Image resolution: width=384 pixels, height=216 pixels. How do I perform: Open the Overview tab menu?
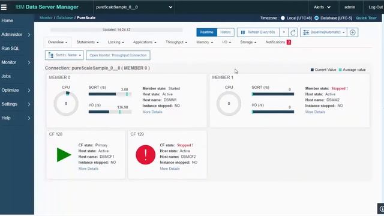coord(58,42)
